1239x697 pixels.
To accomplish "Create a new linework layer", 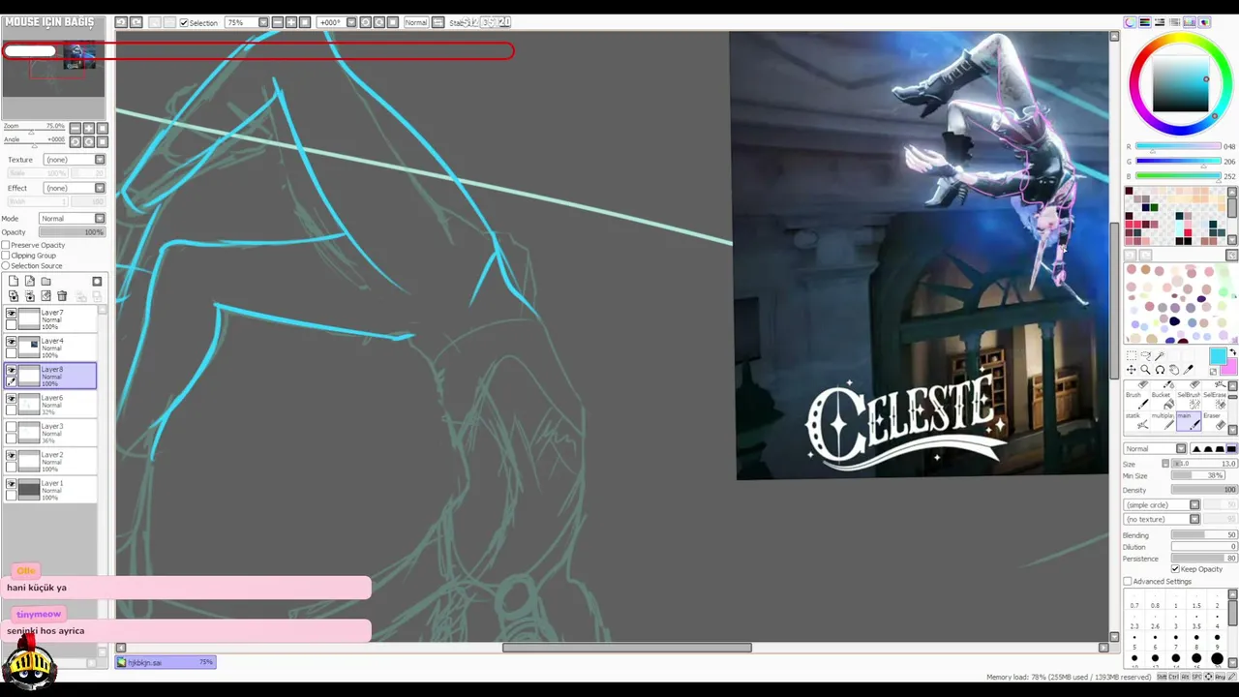I will click(x=30, y=282).
